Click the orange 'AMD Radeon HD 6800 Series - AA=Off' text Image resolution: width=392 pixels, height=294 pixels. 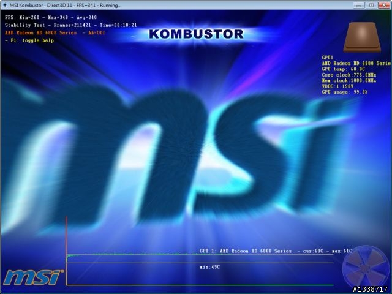pos(55,32)
